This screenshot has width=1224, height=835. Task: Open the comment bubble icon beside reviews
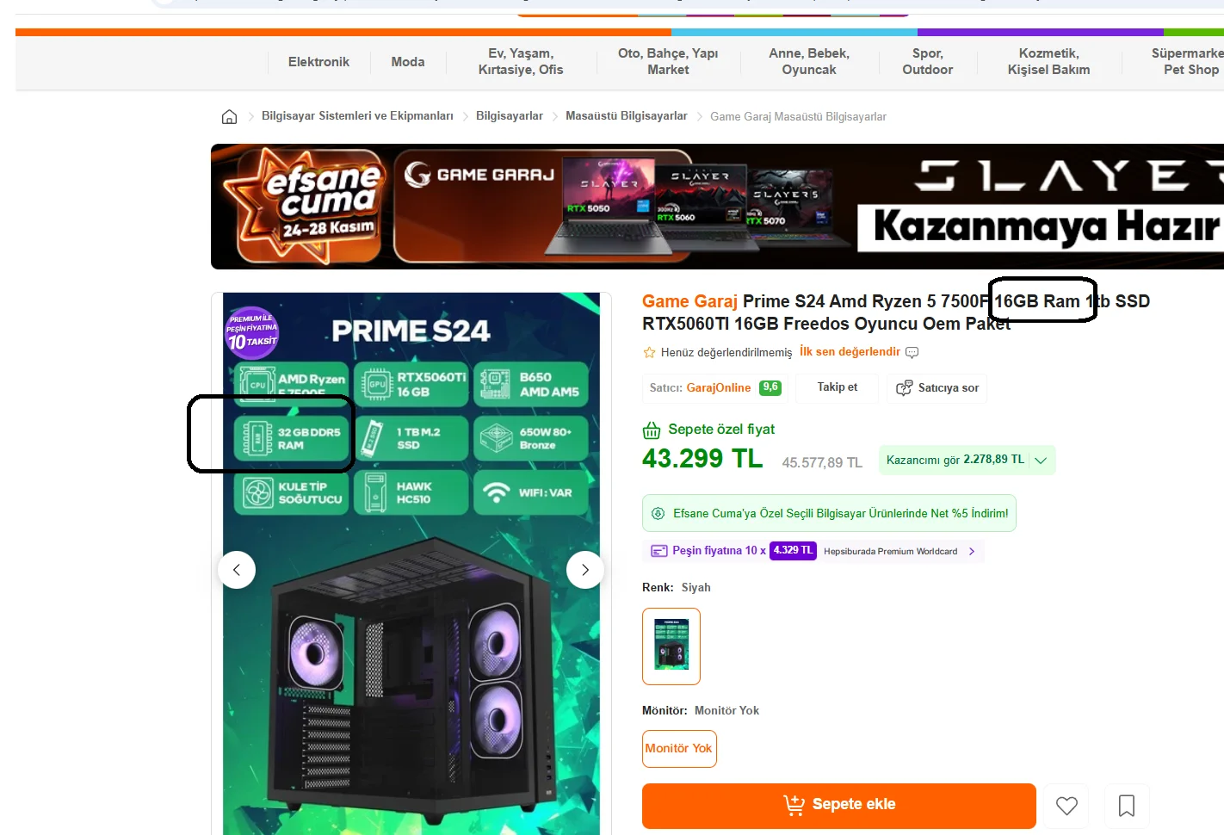click(x=912, y=352)
